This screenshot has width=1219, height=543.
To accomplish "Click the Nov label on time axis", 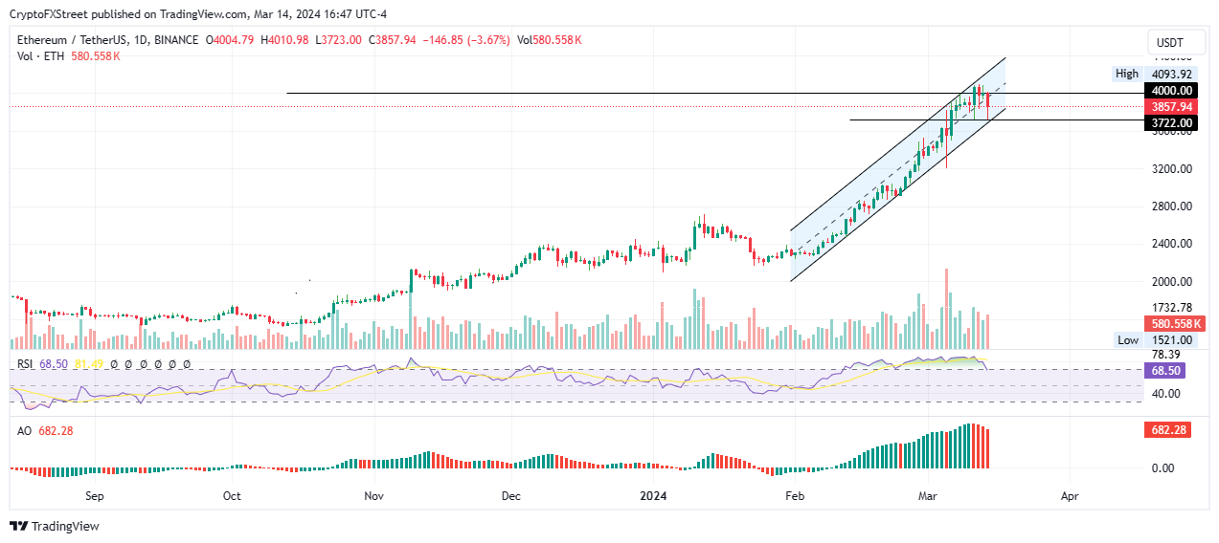I will (x=373, y=496).
